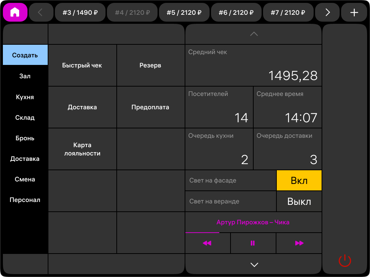Tap the rewind playback icon
The width and height of the screenshot is (370, 277).
(207, 243)
